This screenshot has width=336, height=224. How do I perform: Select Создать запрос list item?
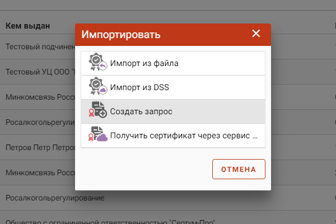(x=173, y=111)
